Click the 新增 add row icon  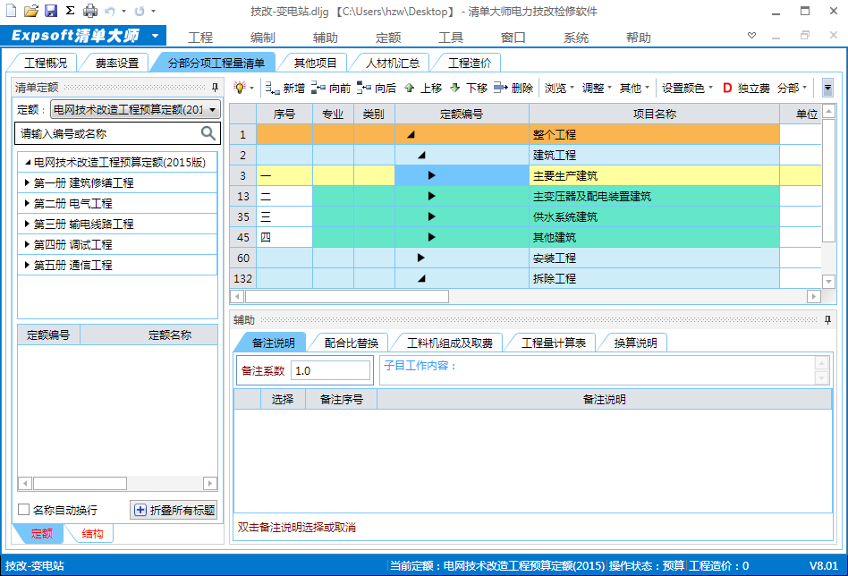click(x=272, y=89)
